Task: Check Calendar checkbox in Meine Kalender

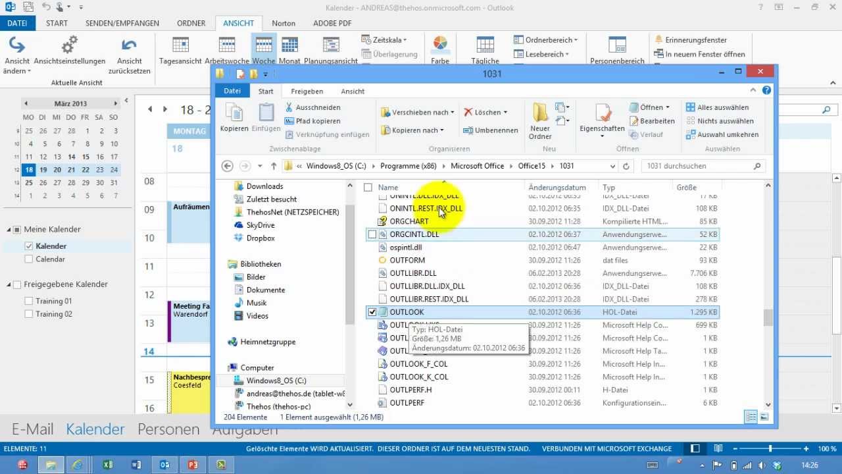Action: pyautogui.click(x=28, y=259)
